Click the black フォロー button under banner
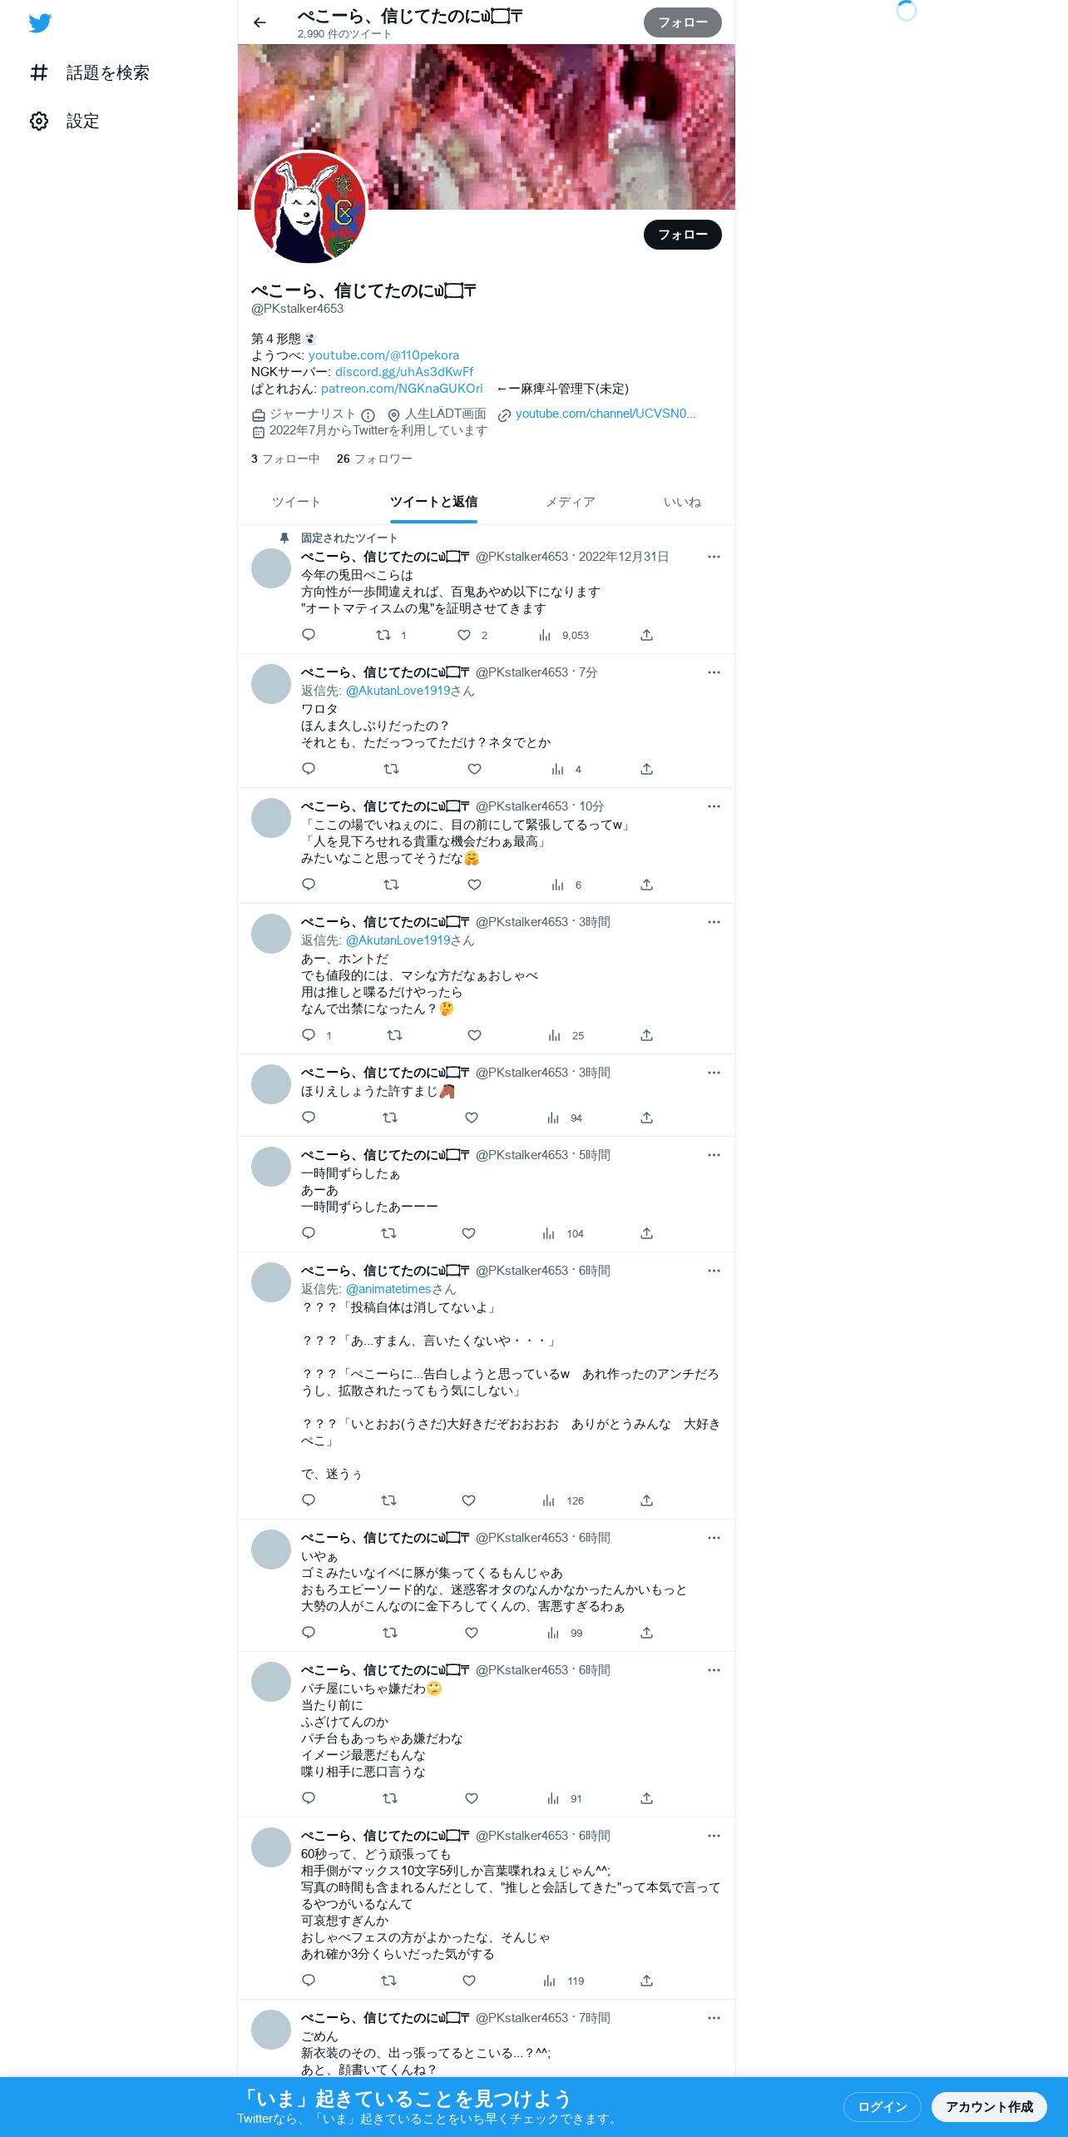The width and height of the screenshot is (1068, 2137). pyautogui.click(x=683, y=235)
